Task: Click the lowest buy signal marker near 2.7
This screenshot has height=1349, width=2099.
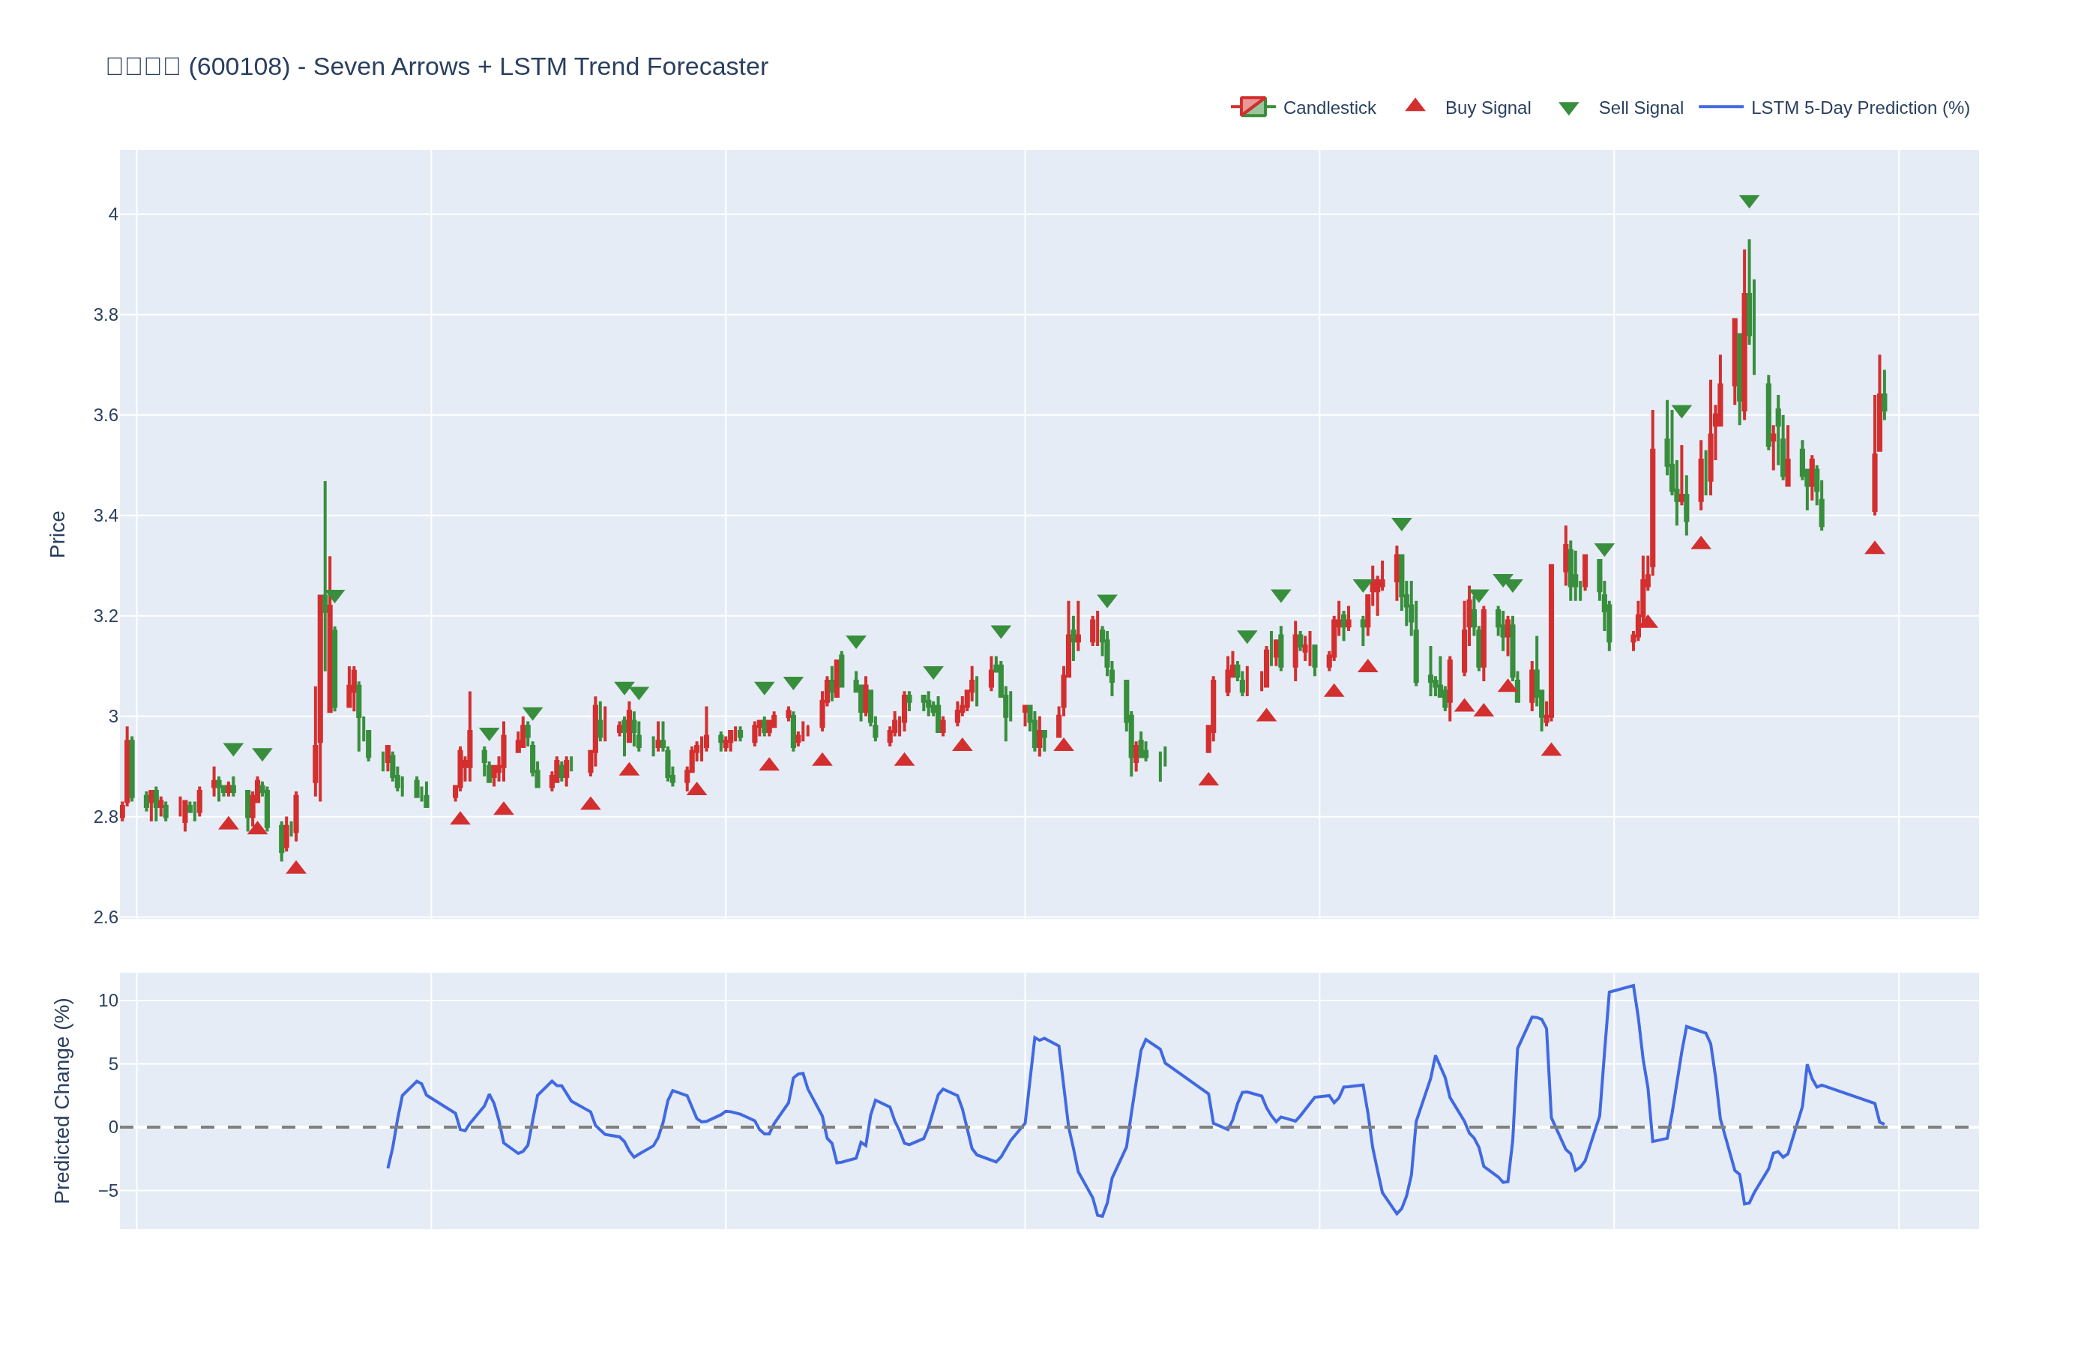Action: (x=296, y=867)
